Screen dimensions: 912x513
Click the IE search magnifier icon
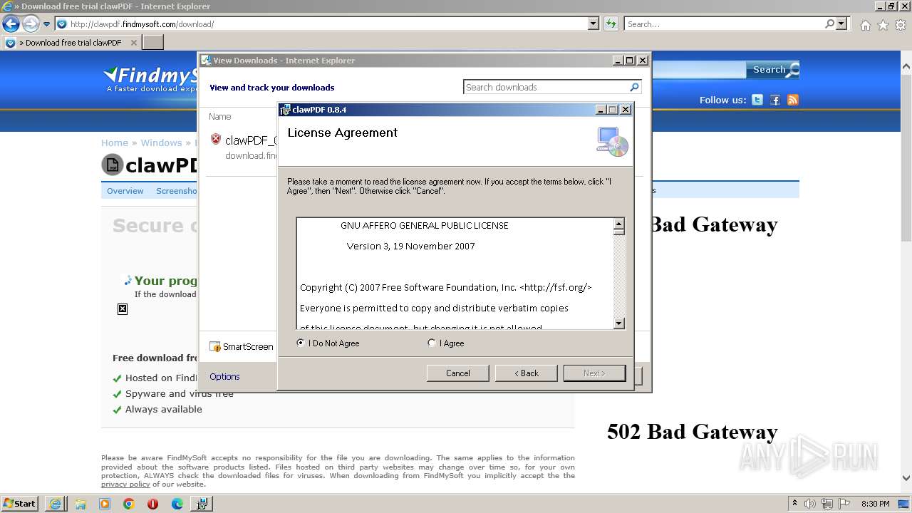click(830, 24)
